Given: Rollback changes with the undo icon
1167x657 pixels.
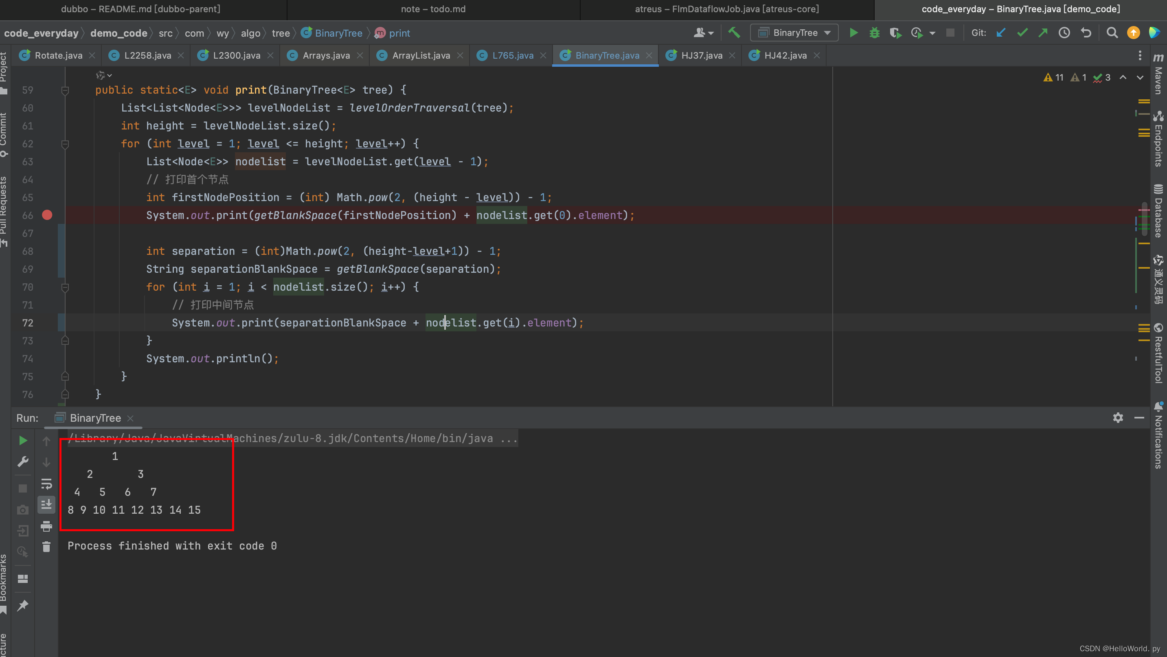Looking at the screenshot, I should [x=1086, y=33].
